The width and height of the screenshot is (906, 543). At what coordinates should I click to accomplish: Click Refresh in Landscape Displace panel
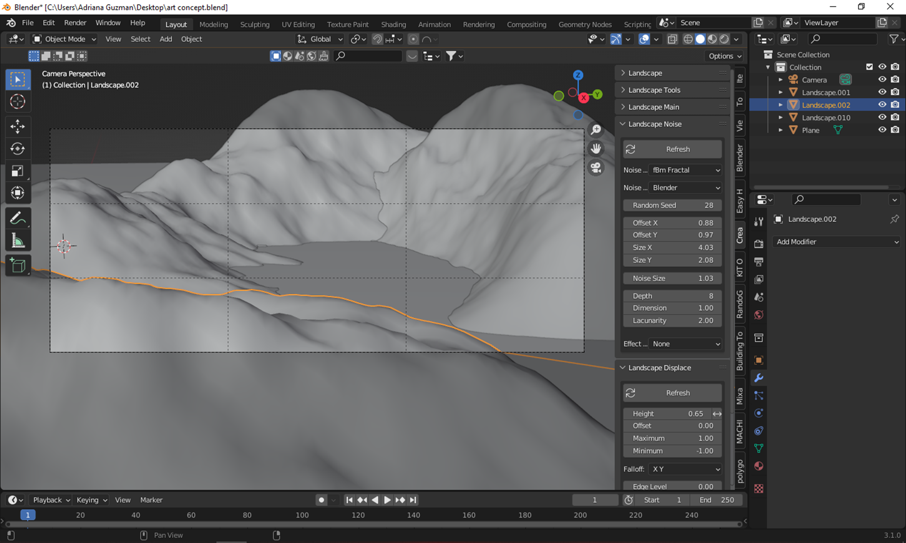tap(672, 393)
